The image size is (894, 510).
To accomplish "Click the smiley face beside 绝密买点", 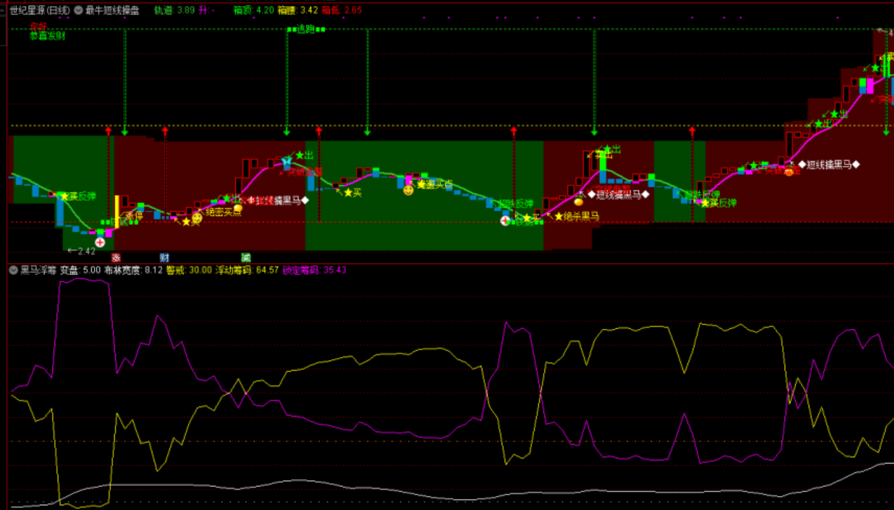I will coord(197,218).
